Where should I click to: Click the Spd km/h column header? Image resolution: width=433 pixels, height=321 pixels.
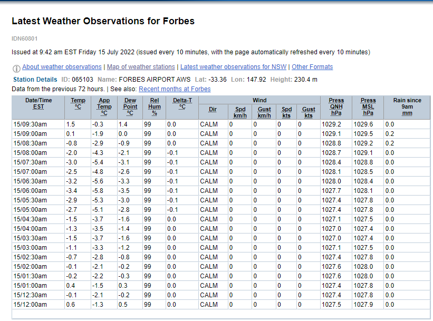(x=240, y=112)
